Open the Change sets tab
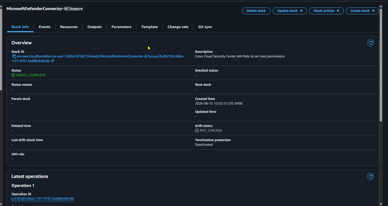Screen dimensions: 388x206 click(178, 27)
